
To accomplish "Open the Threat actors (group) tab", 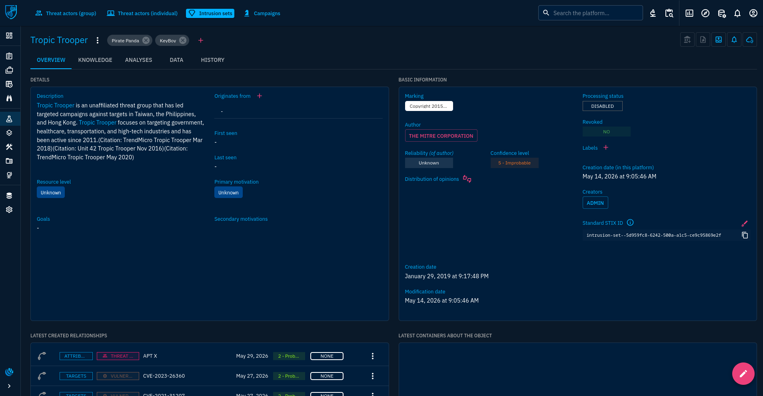I will click(x=66, y=13).
